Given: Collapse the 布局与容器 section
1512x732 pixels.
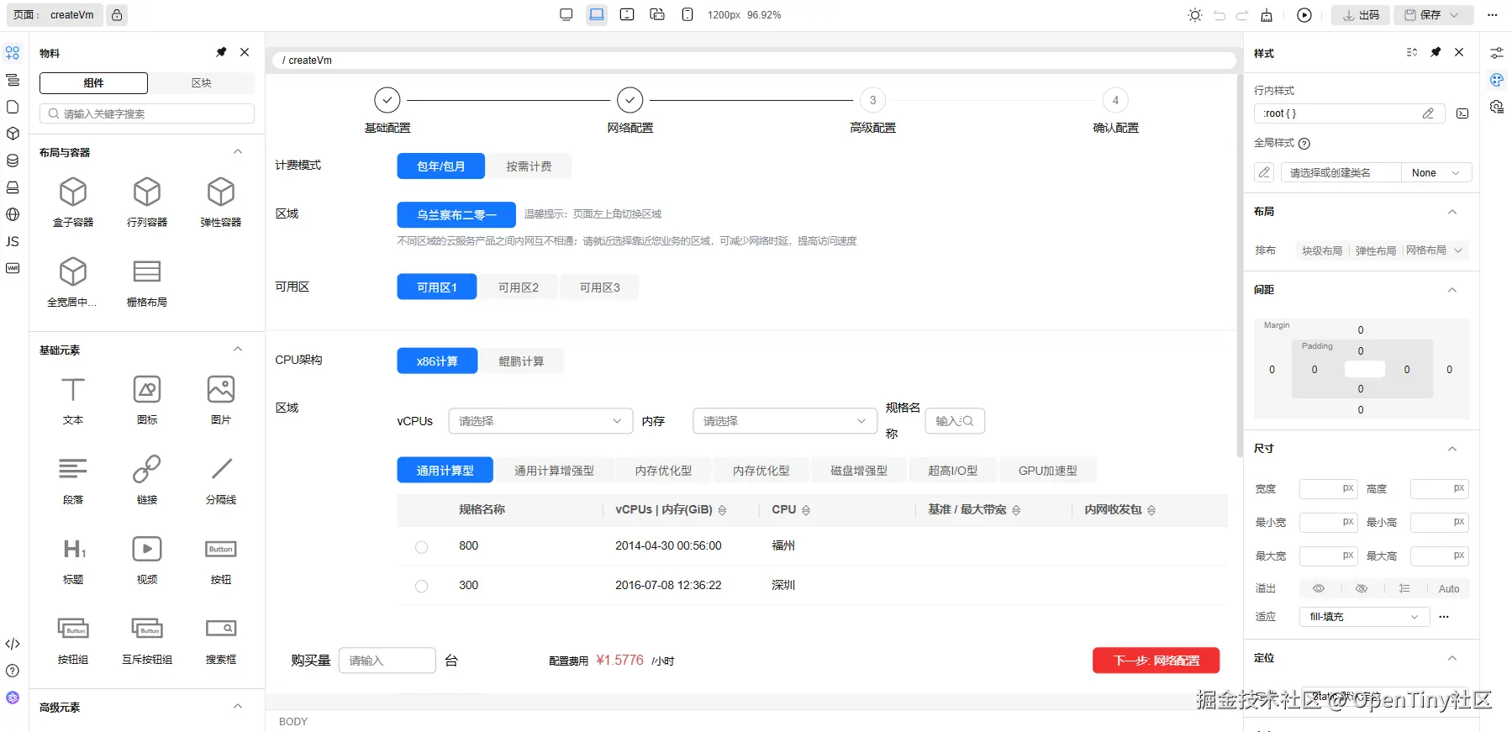Looking at the screenshot, I should [238, 152].
